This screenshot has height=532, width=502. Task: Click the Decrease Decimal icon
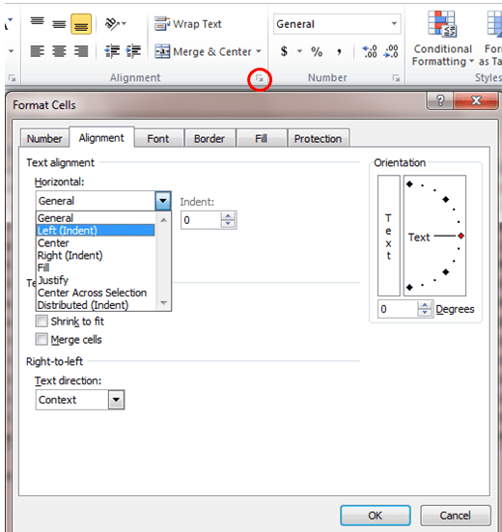pos(391,51)
